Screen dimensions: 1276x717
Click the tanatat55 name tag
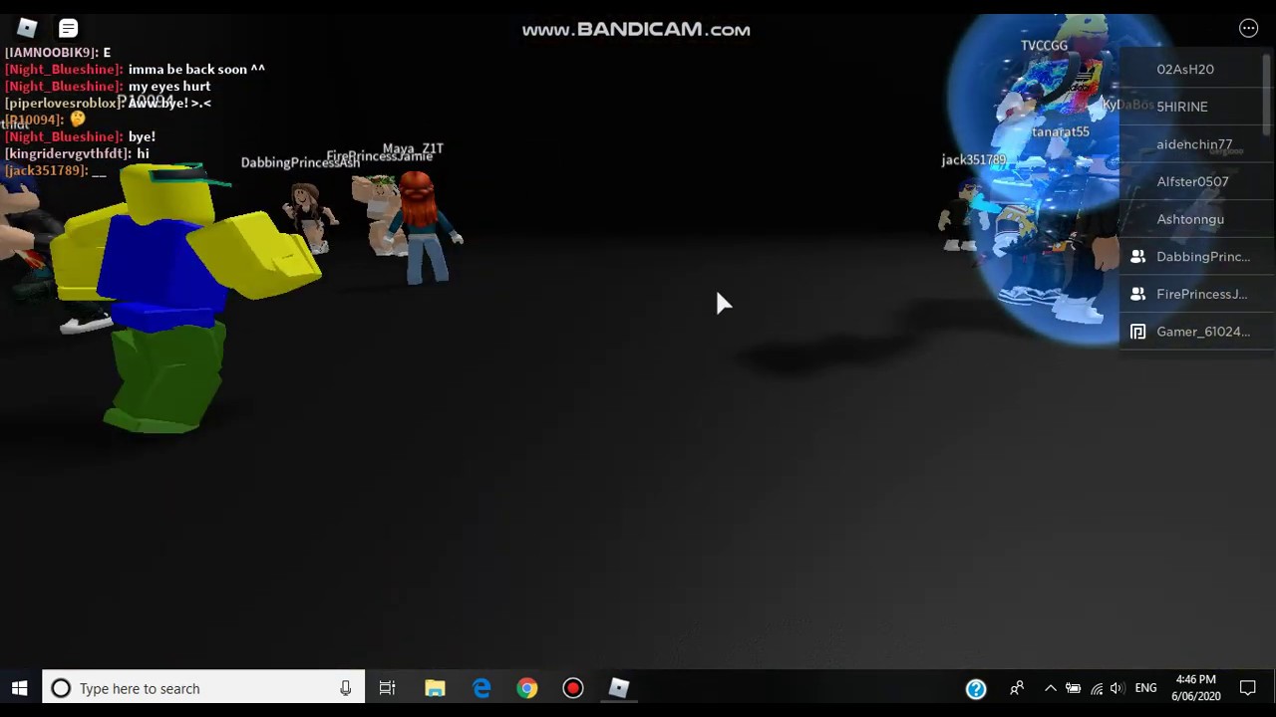1061,131
